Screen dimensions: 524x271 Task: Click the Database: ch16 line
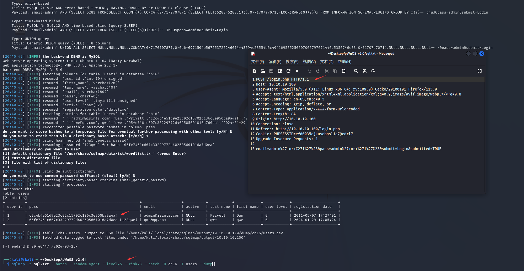(x=18, y=189)
